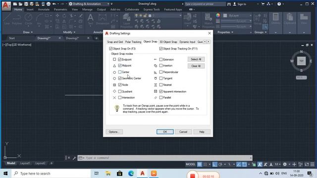This screenshot has height=178, width=317.
Task: Switch to Polar Tracking tab
Action: click(x=133, y=42)
